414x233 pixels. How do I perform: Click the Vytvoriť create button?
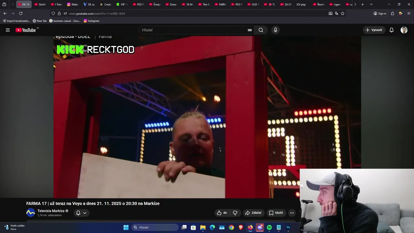click(374, 30)
